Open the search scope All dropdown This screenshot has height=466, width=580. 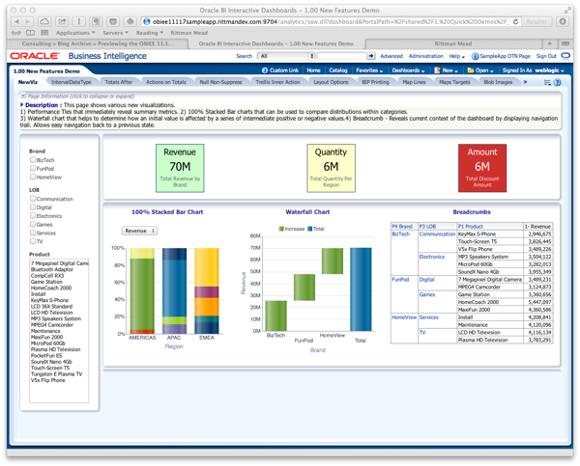tap(286, 56)
